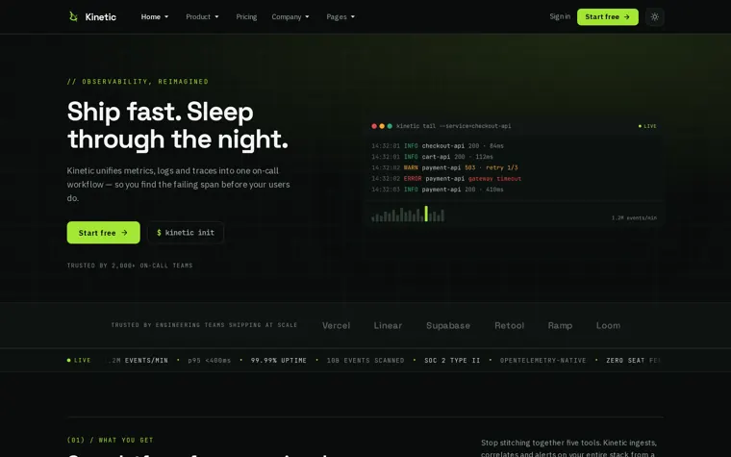Click the OBSERVABILITY, REIMAGINED tagline
This screenshot has height=457, width=731.
(x=138, y=82)
